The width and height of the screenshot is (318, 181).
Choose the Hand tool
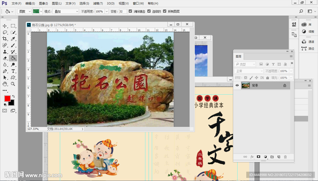(5, 84)
